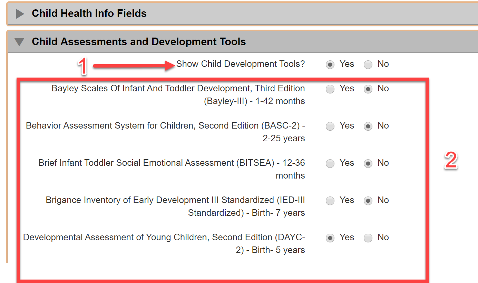478x283 pixels.
Task: Choose No for Bayley-III scales
Action: click(368, 89)
